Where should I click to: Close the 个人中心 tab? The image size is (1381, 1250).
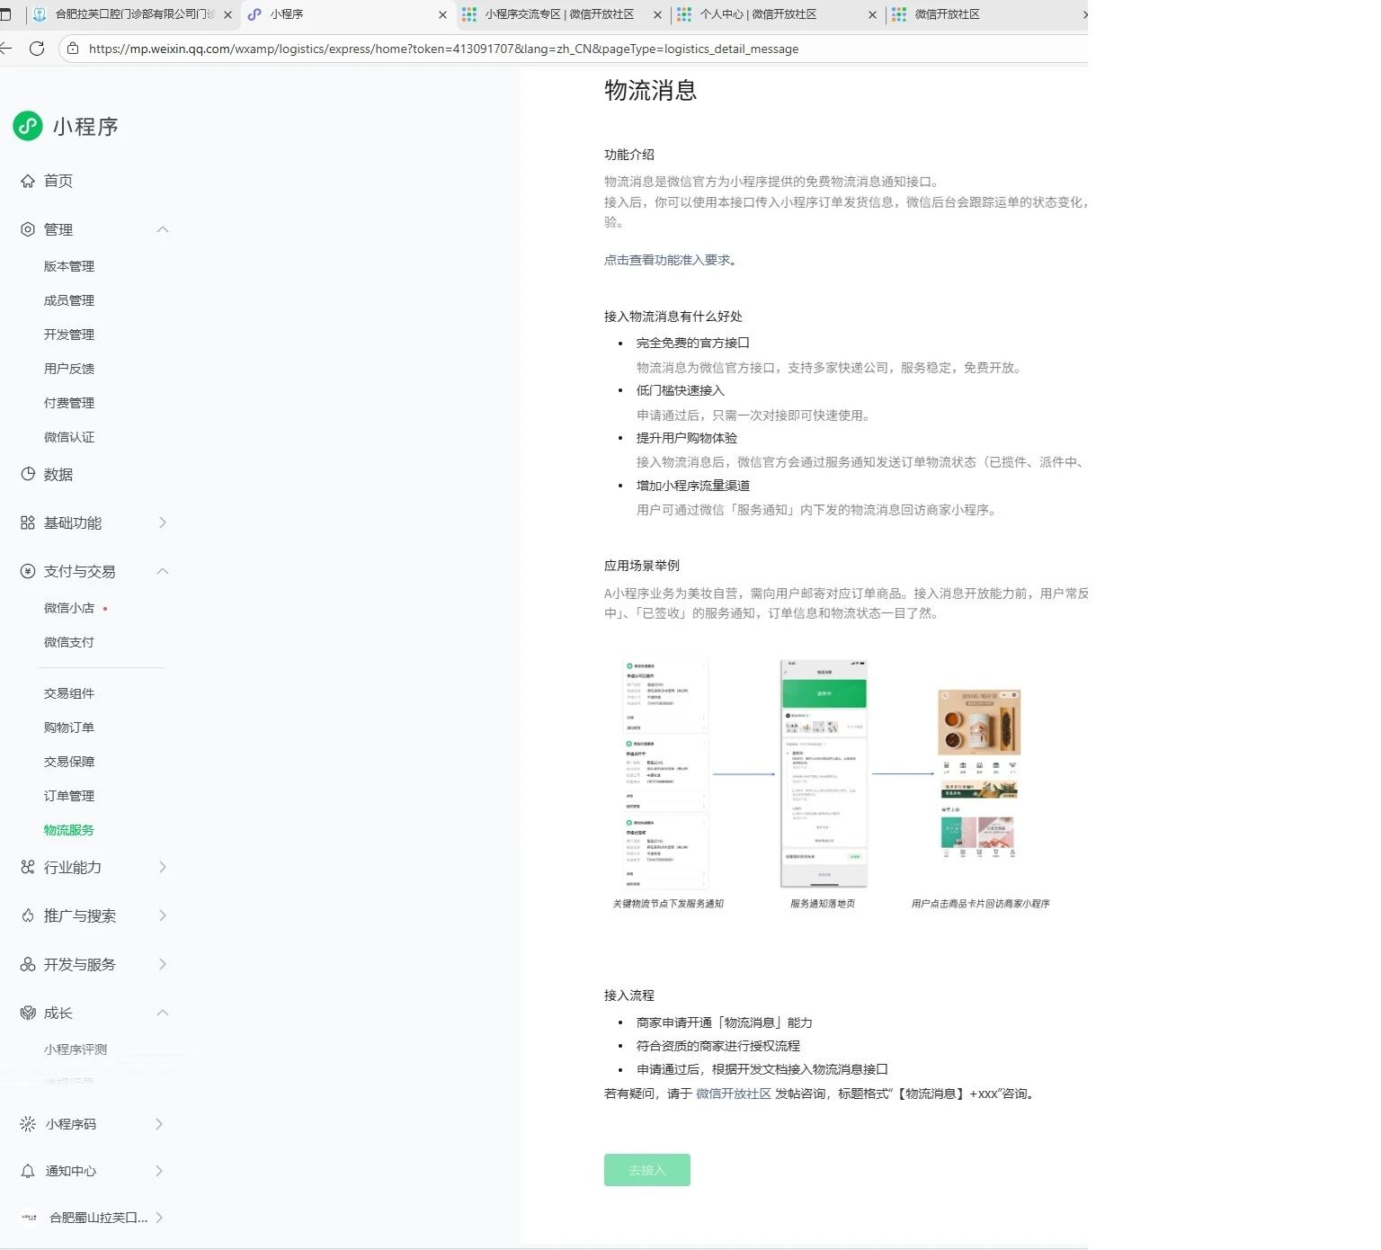[872, 14]
